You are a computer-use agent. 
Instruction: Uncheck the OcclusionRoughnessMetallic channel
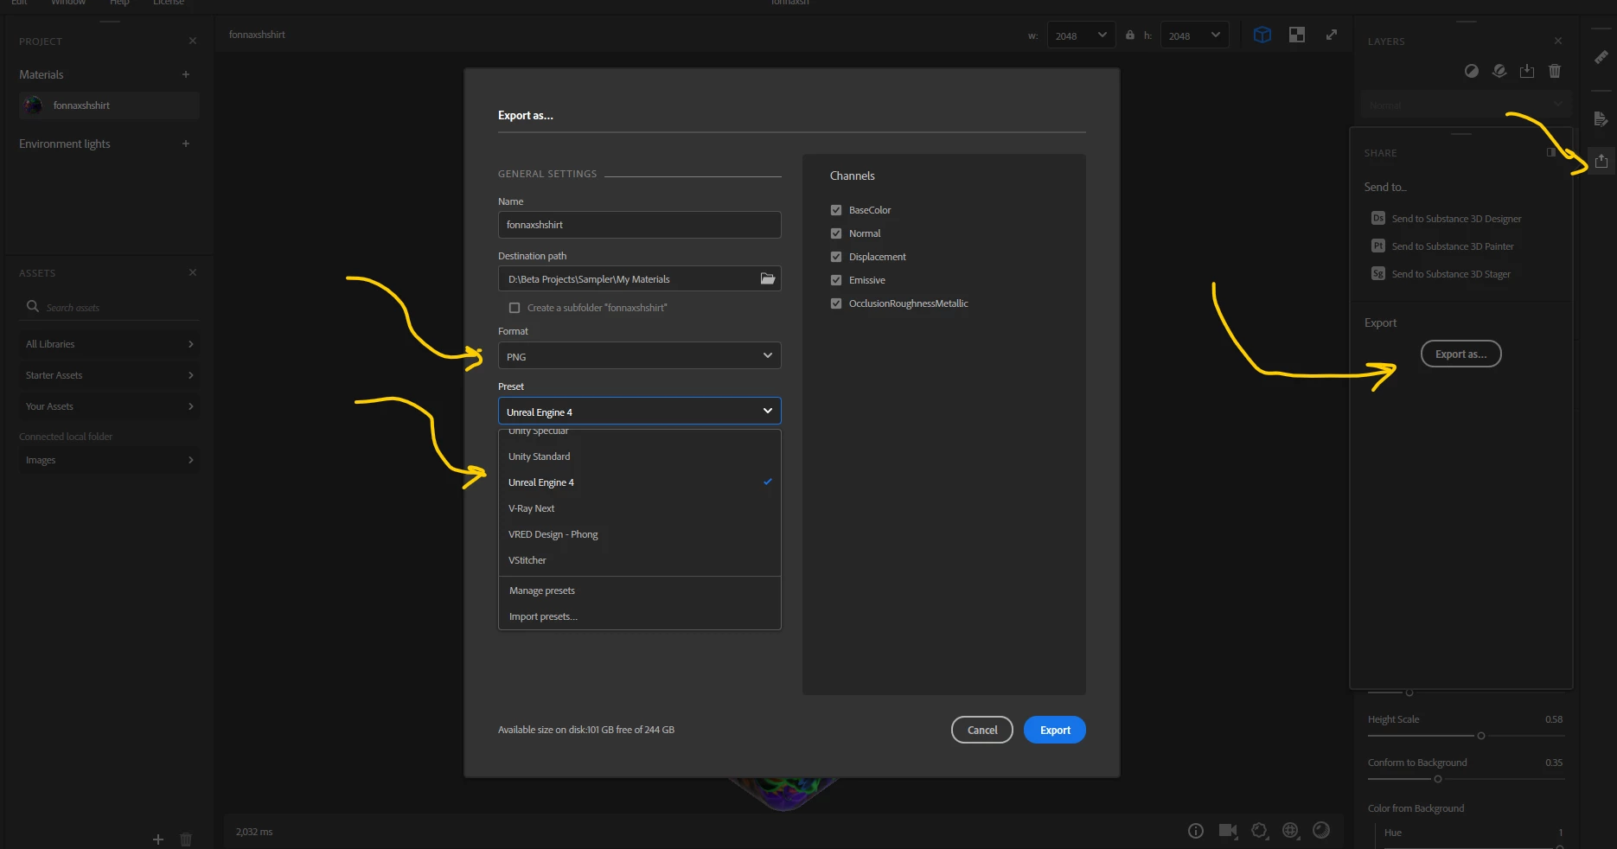click(x=836, y=303)
